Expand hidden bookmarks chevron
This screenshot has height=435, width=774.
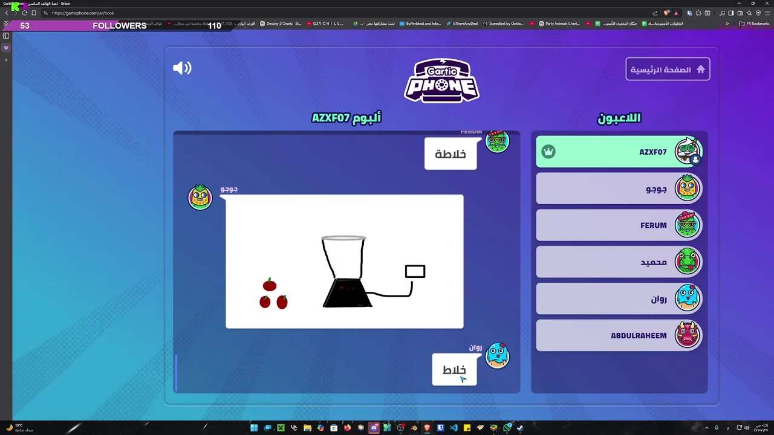coord(727,24)
